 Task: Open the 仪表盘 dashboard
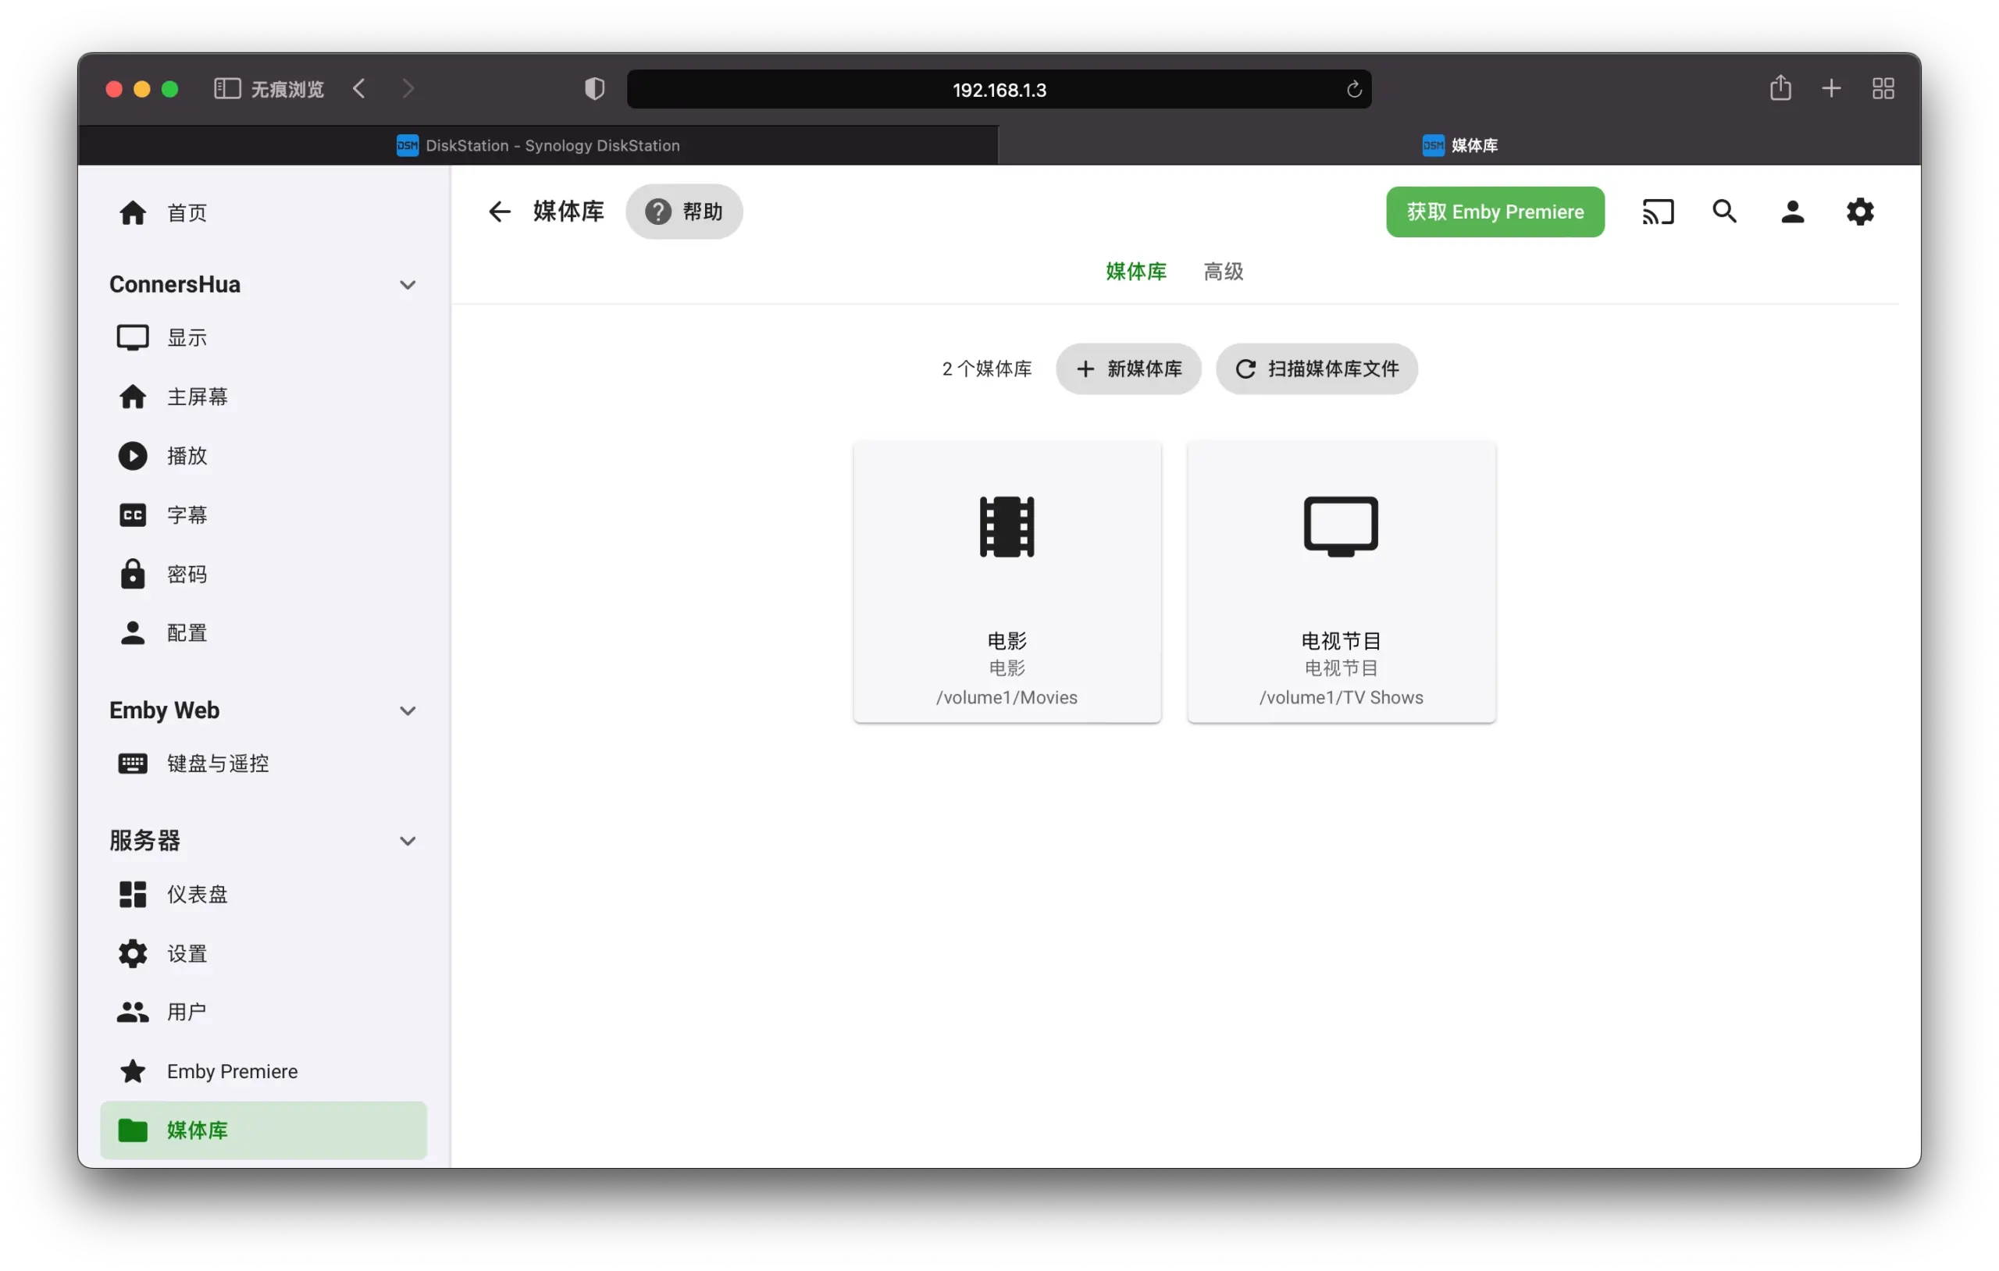263,894
